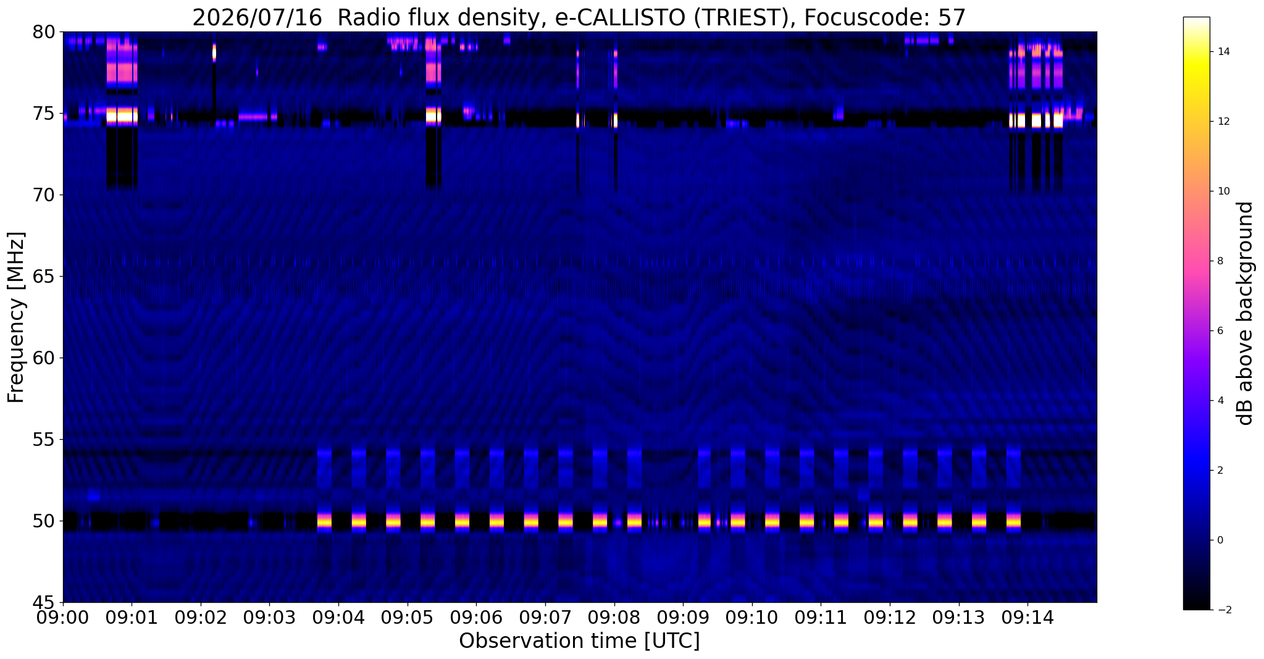Click the bright 50 MHz pulse near 09:04
Viewport: 1264px width, 659px height.
point(325,521)
